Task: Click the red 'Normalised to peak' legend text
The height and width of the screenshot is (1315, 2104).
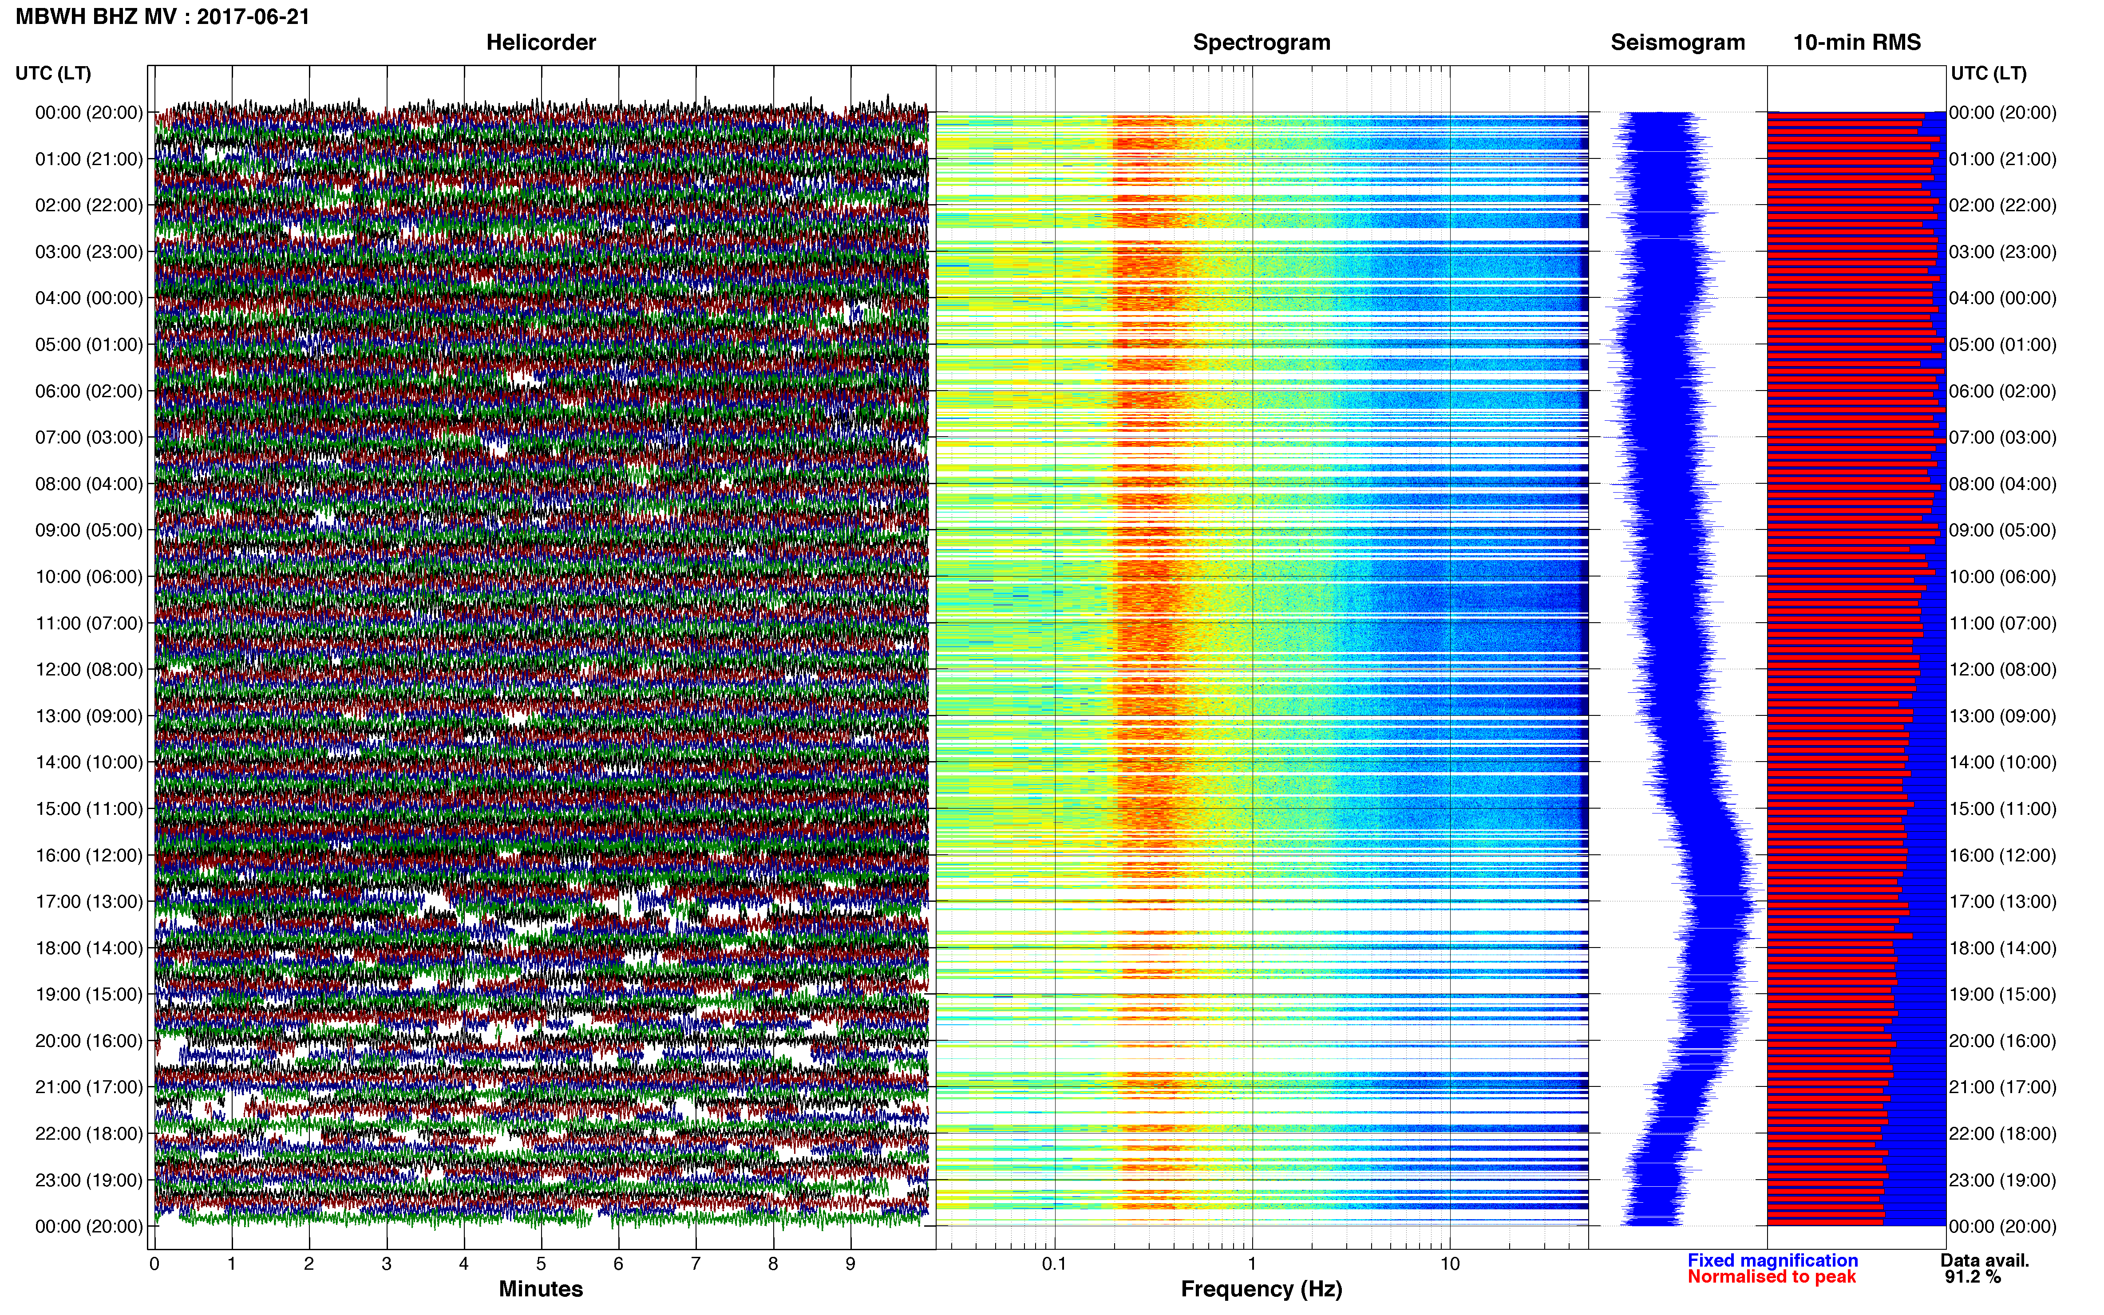Action: 1772,1277
